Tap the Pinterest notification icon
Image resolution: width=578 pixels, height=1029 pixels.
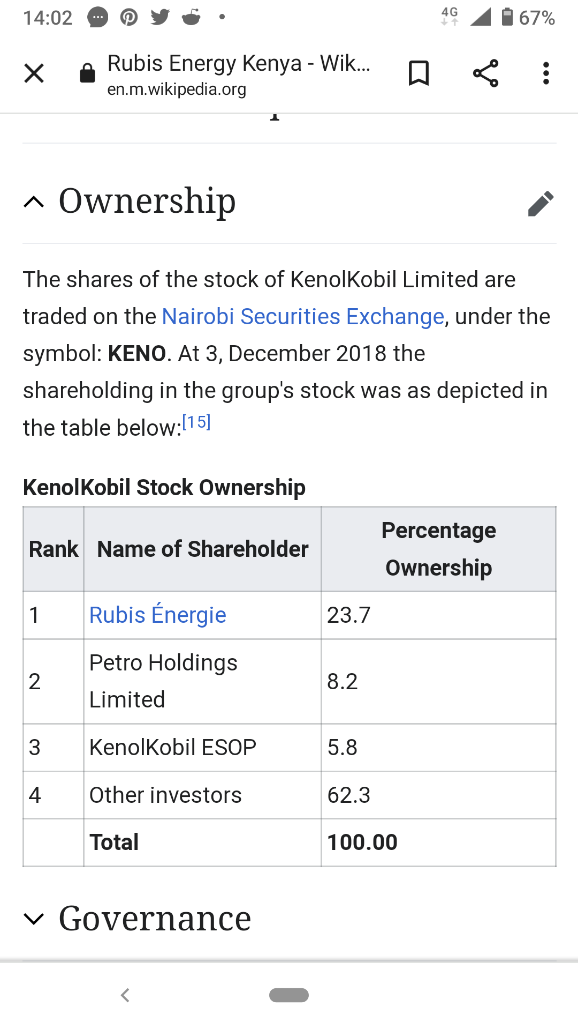(128, 17)
